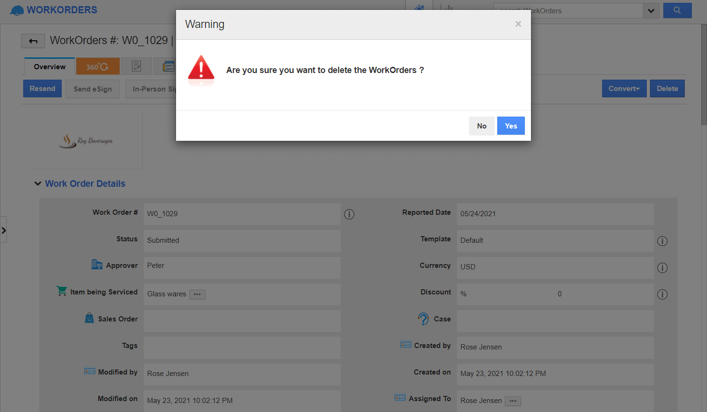Click the WorkOrders cloud logo icon
Screen dimensions: 707x412
pos(16,9)
